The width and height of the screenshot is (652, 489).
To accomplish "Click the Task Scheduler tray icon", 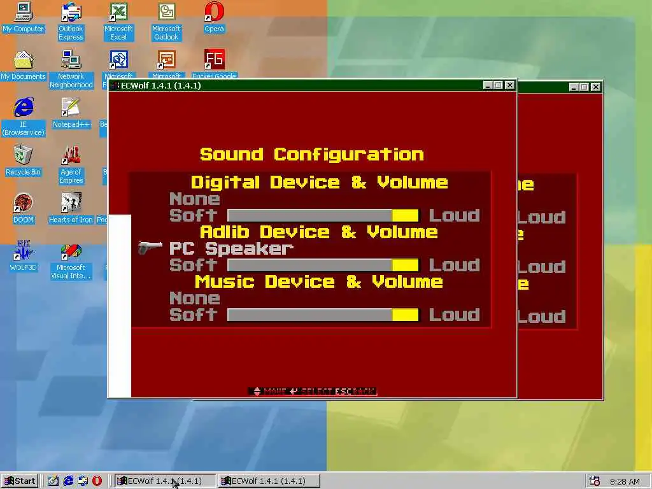I will 595,481.
